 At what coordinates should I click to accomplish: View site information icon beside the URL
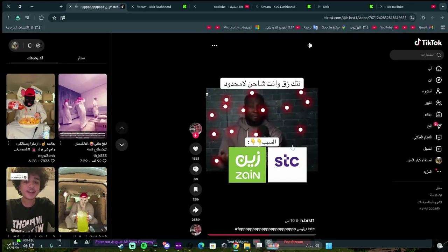(x=412, y=18)
